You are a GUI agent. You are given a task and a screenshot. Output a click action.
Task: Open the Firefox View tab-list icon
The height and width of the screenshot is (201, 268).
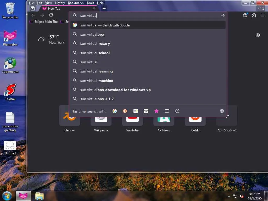click(x=33, y=8)
